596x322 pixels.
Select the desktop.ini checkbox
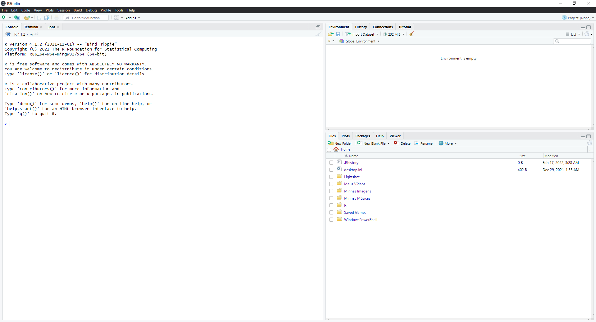331,170
